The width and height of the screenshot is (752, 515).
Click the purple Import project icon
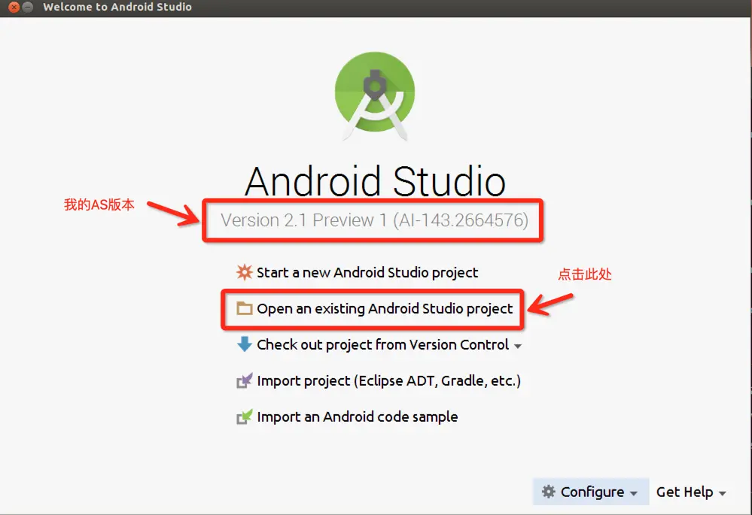[244, 381]
